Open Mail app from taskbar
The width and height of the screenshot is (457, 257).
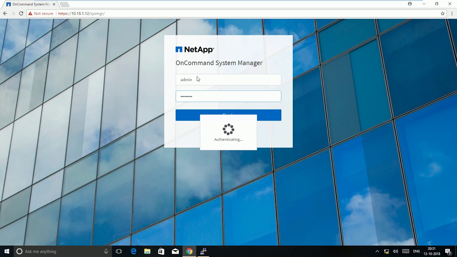pos(175,251)
